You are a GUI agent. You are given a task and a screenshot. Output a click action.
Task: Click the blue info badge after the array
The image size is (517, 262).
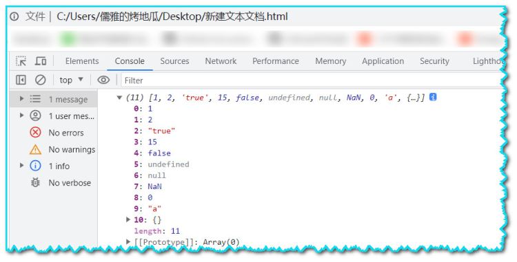tap(433, 97)
